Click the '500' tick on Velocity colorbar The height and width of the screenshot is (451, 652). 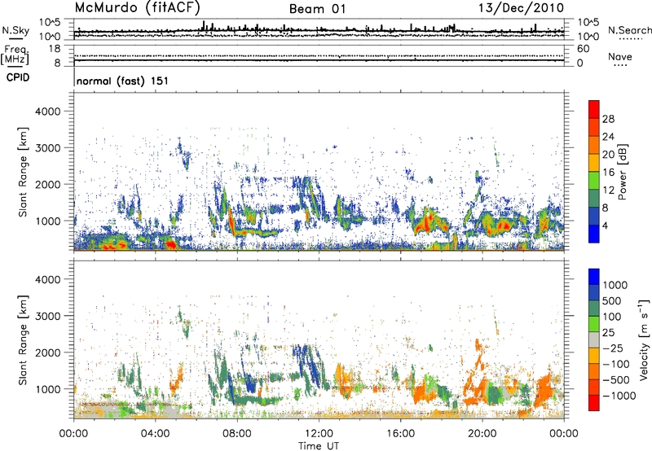612,301
